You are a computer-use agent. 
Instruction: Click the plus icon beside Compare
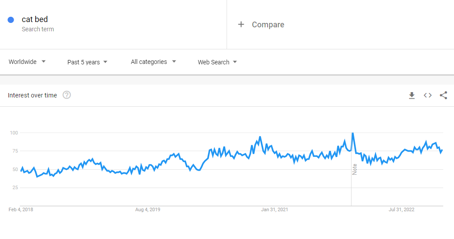tap(241, 25)
